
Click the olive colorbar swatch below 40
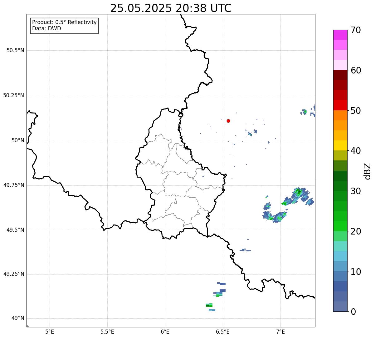(340, 155)
